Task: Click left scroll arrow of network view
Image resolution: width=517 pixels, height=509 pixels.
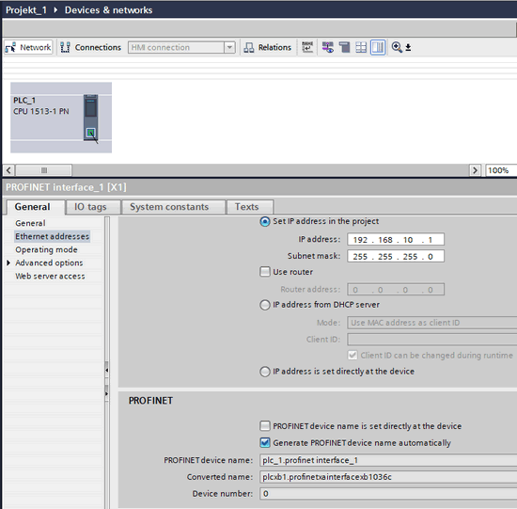Action: [8, 170]
